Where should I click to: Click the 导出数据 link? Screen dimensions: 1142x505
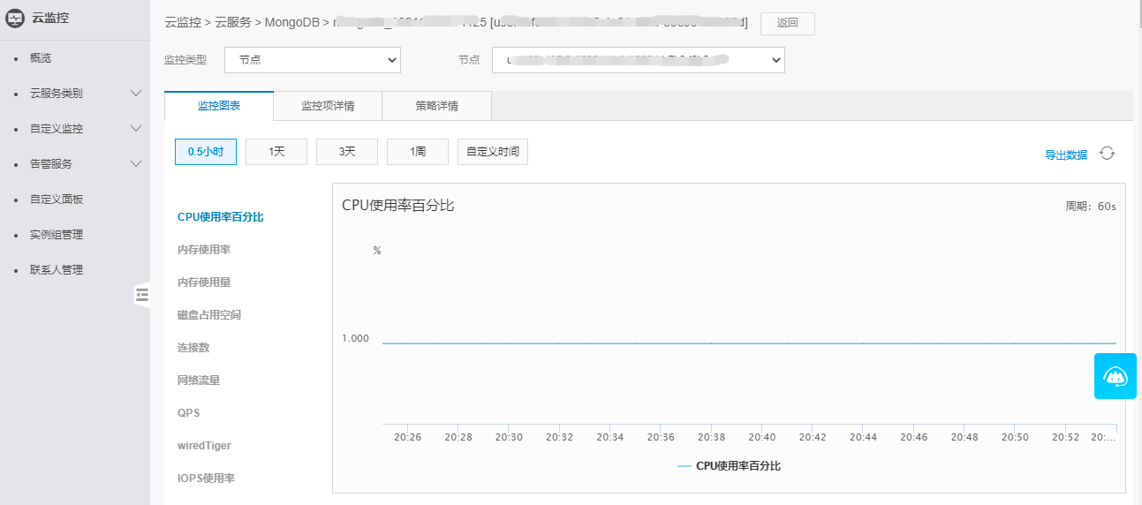1066,155
